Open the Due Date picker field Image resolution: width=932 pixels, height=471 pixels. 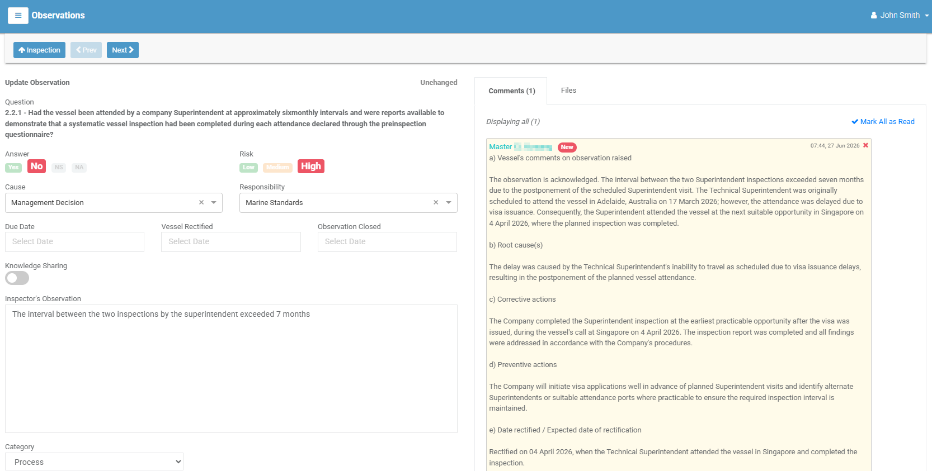tap(74, 241)
